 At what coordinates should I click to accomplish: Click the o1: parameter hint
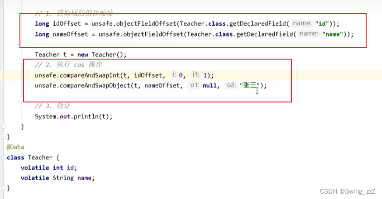(x=195, y=85)
